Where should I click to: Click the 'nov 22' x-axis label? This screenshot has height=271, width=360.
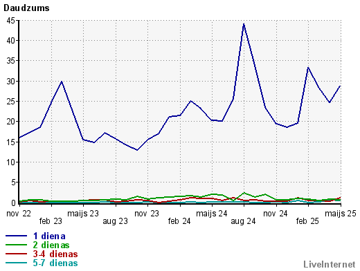pos(19,214)
